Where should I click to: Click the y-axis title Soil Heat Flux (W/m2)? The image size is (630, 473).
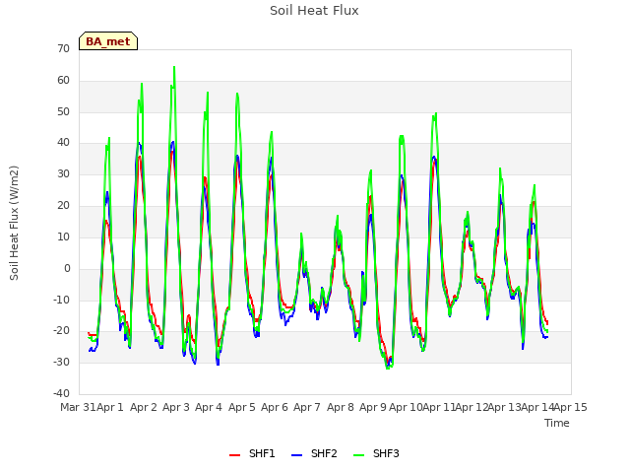click(14, 223)
